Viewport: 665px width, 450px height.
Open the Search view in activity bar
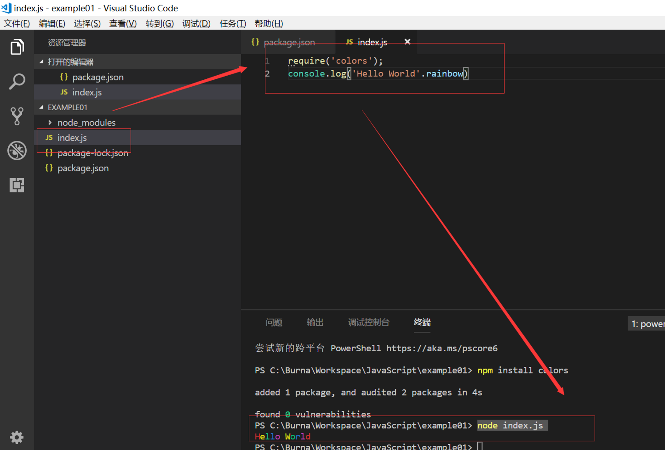click(x=17, y=81)
